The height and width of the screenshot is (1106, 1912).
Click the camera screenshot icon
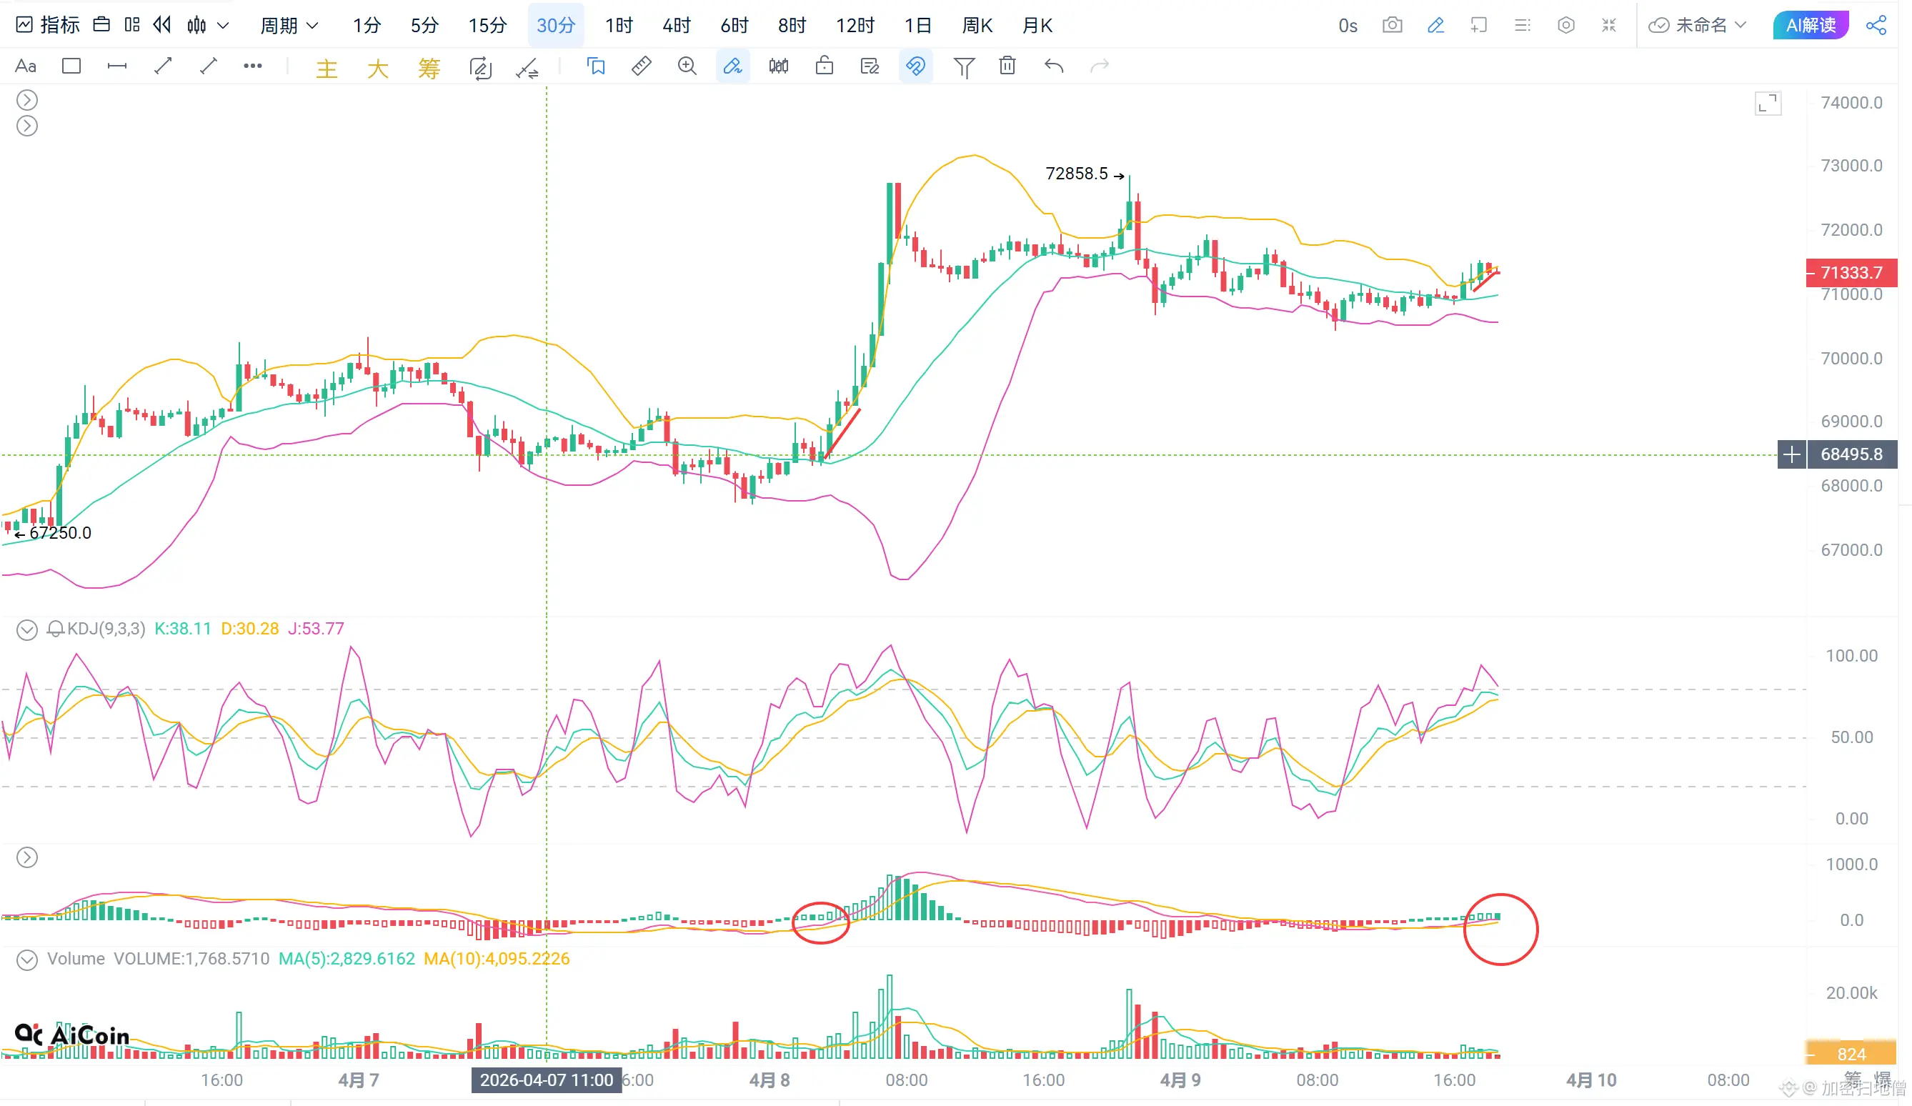coord(1392,25)
